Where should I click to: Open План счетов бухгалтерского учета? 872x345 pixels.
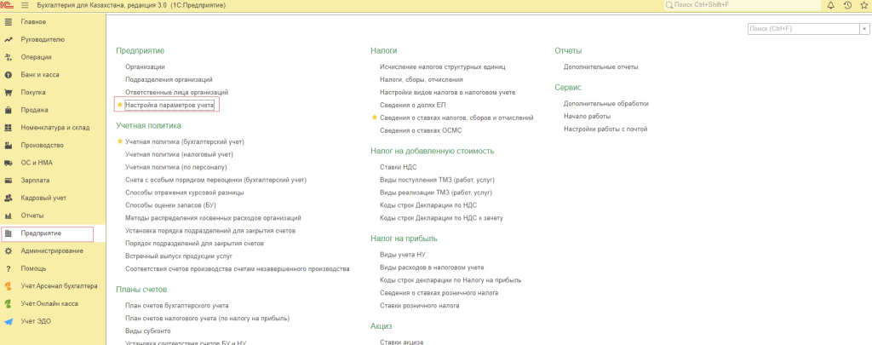(177, 305)
